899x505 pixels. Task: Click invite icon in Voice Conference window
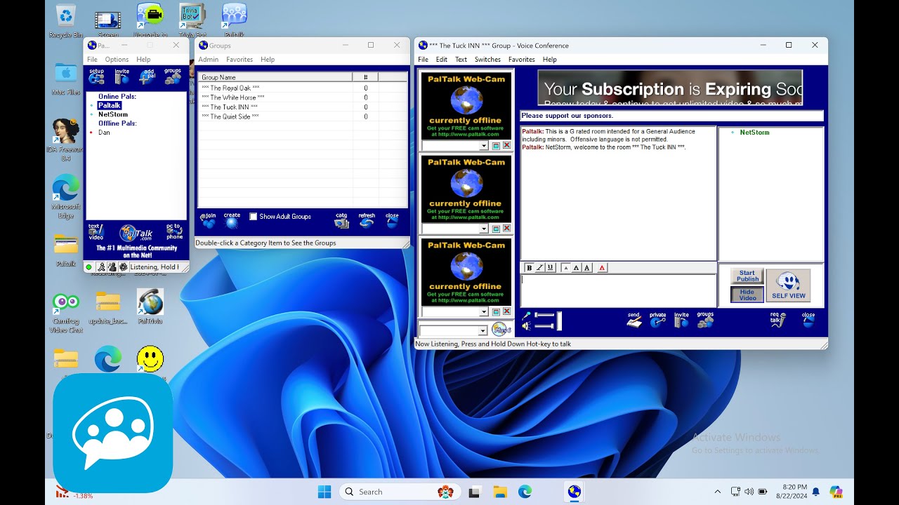click(x=681, y=320)
